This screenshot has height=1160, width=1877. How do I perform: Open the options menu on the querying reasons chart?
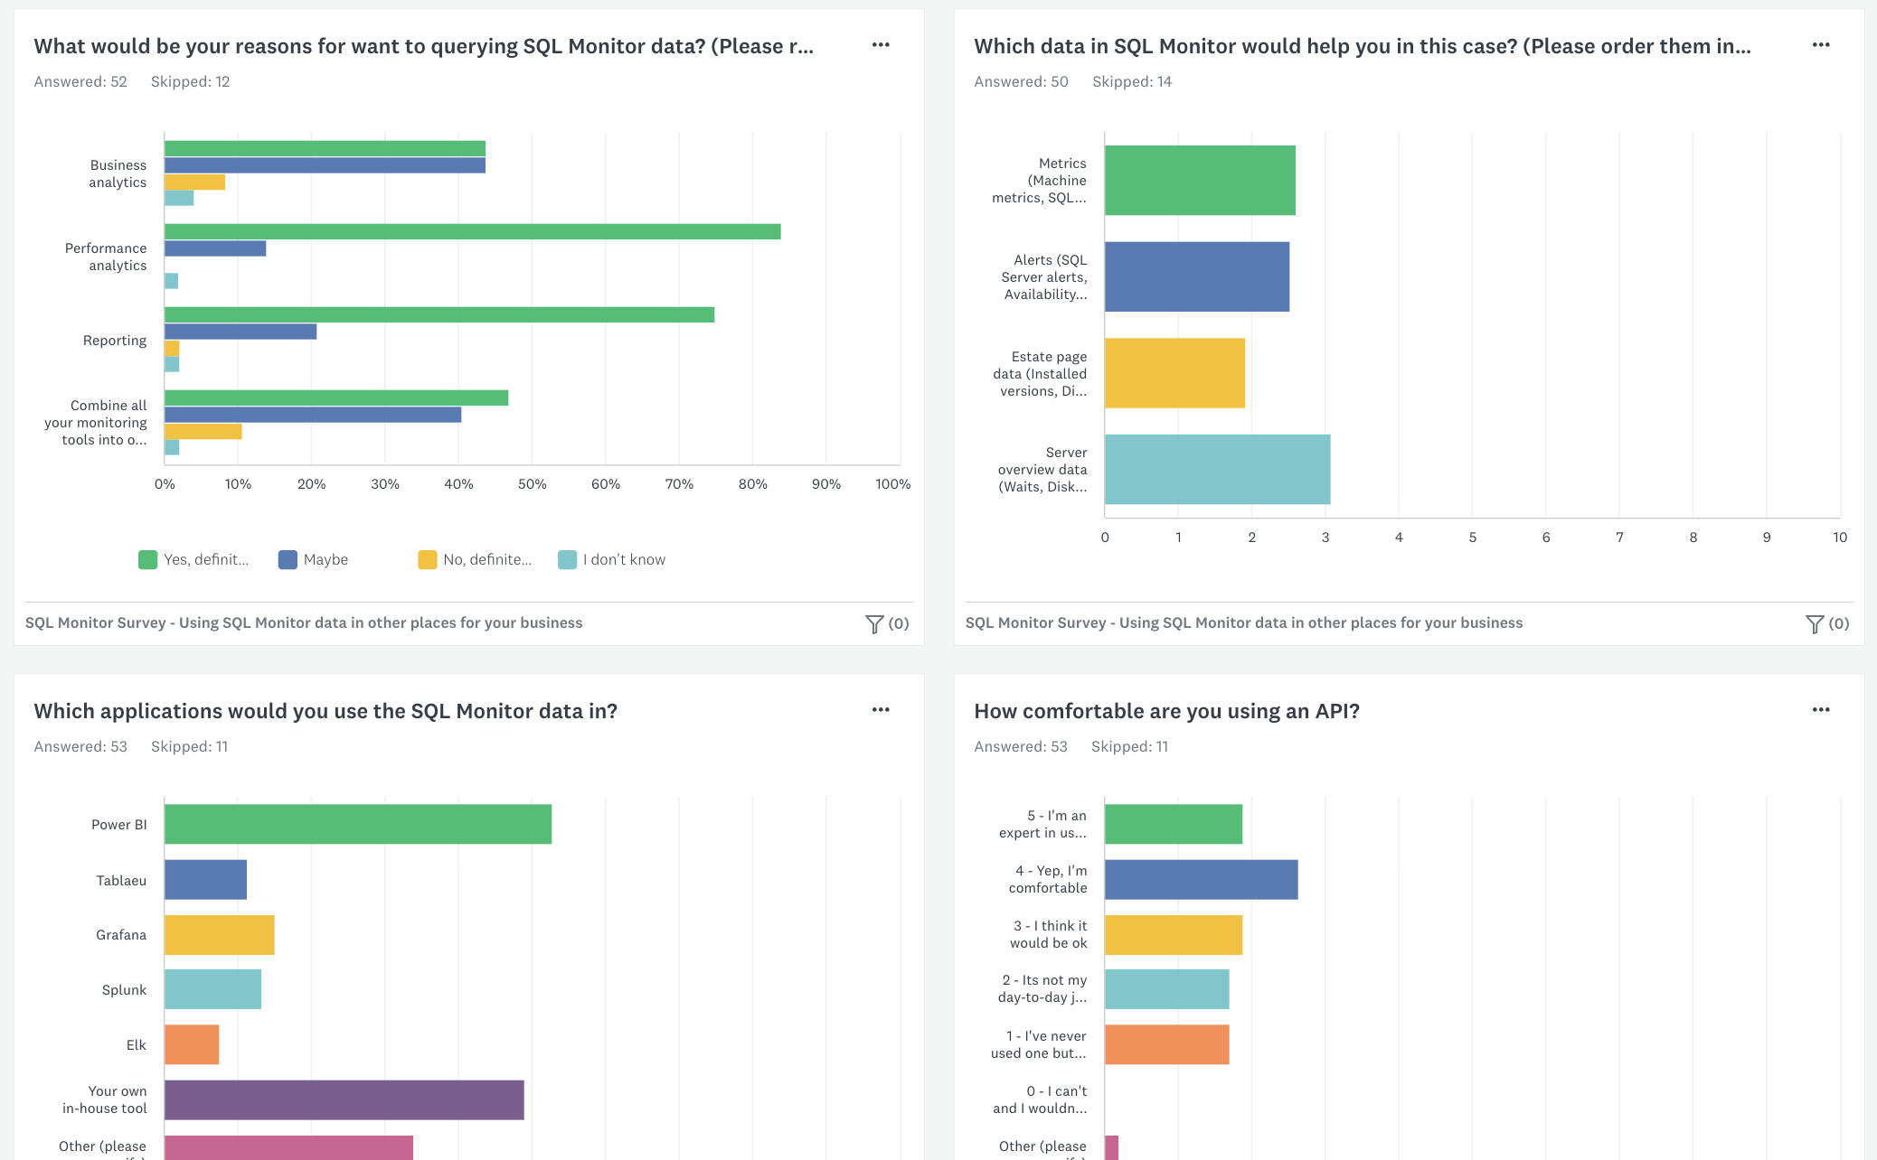click(881, 44)
